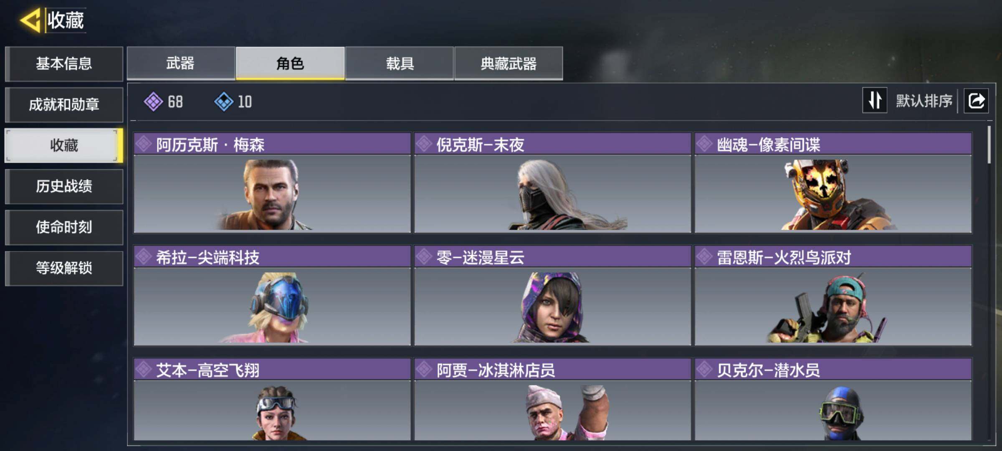Screen dimensions: 1002x451
Task: Click the blue rare rarity diamond icon
Action: pyautogui.click(x=224, y=101)
